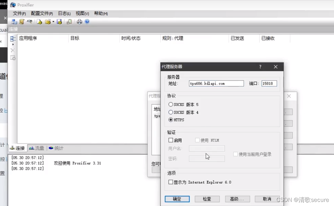Create new profile toolbar icon
334x206 pixels.
[39, 21]
